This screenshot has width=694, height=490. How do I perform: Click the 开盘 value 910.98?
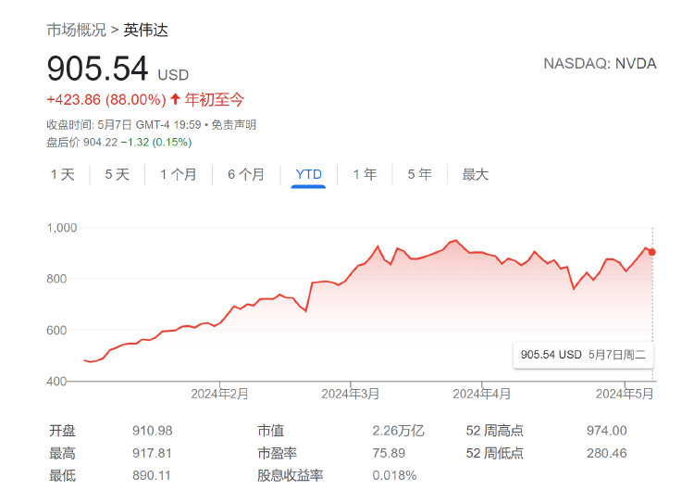pos(153,431)
